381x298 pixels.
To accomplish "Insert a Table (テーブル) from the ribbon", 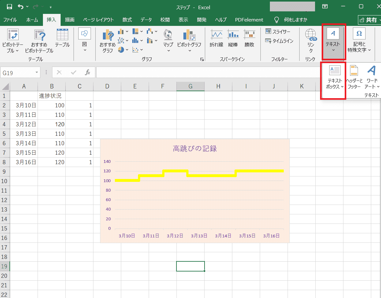I will point(62,35).
